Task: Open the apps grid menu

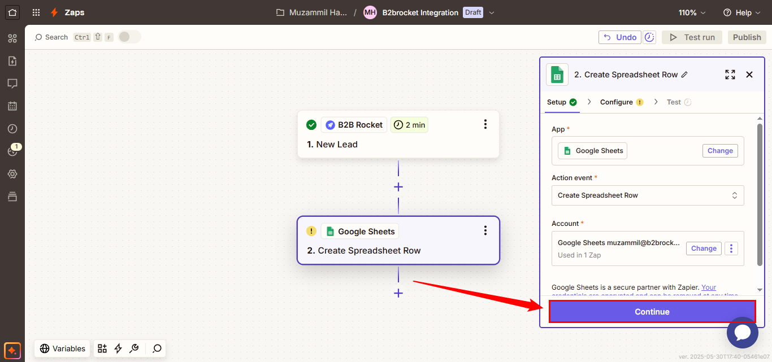Action: click(36, 12)
